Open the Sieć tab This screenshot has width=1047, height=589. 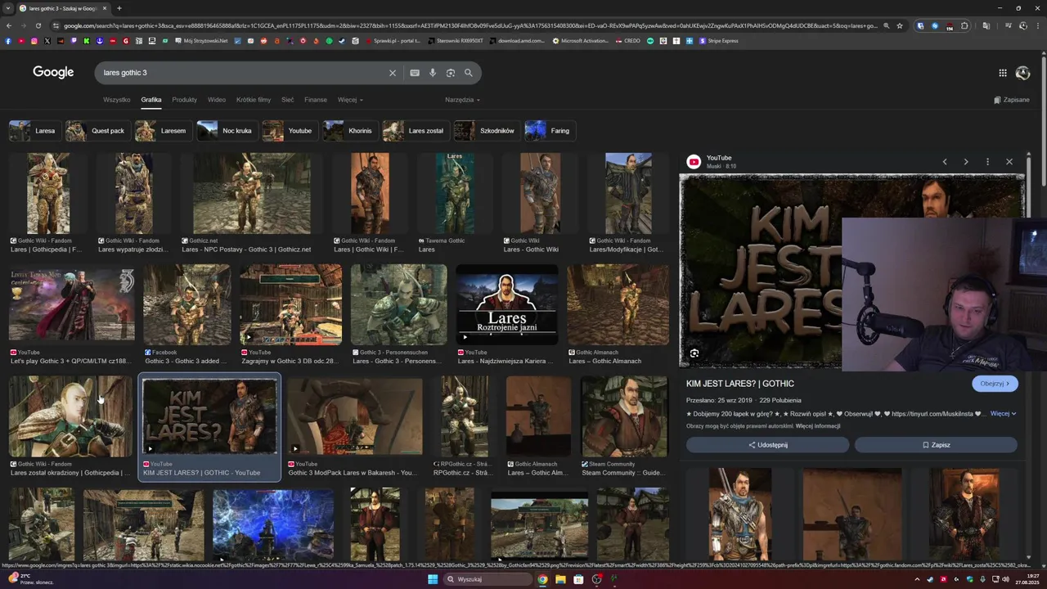[288, 100]
